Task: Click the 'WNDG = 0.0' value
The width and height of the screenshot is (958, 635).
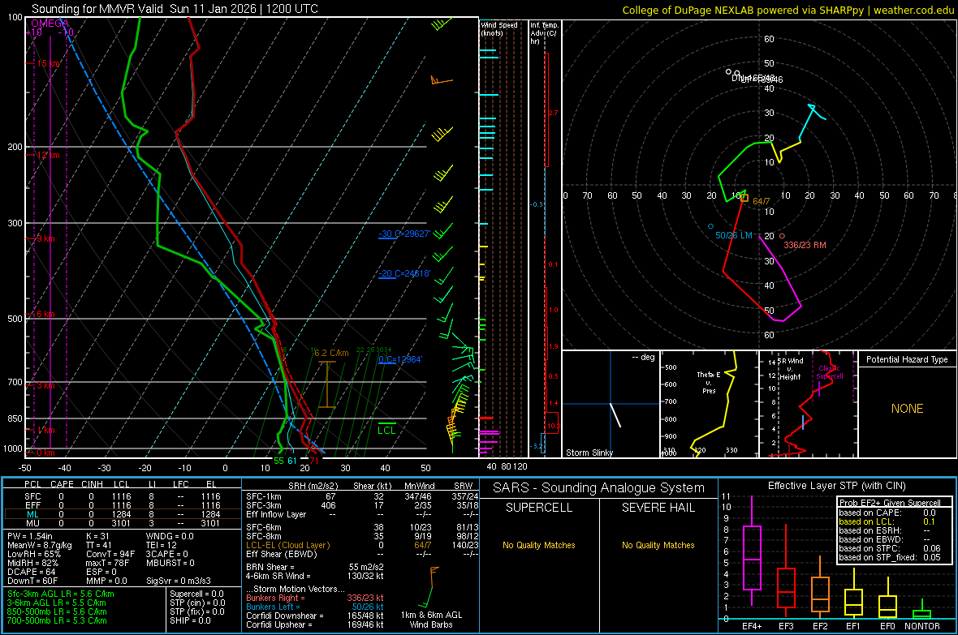Action: pyautogui.click(x=170, y=536)
